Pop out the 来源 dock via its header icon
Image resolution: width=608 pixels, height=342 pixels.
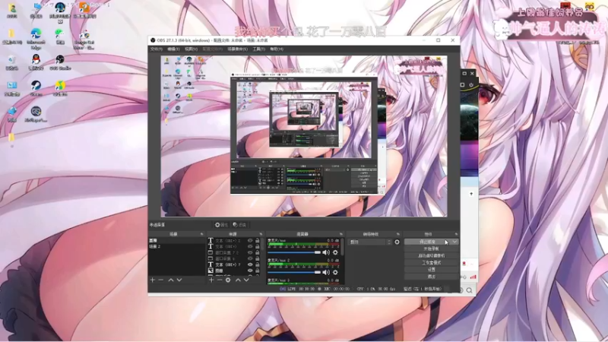coord(261,234)
